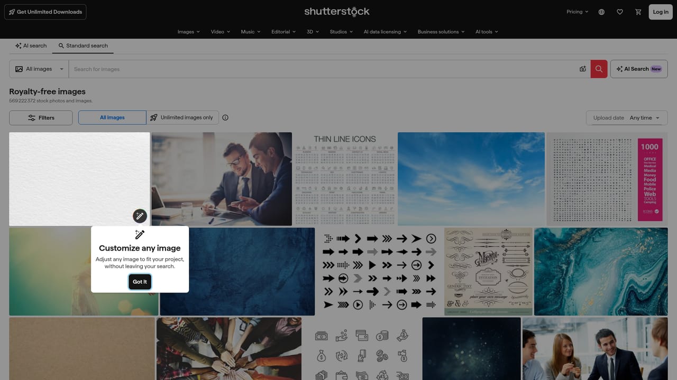Expand the Video menu
Image resolution: width=677 pixels, height=380 pixels.
pos(221,32)
